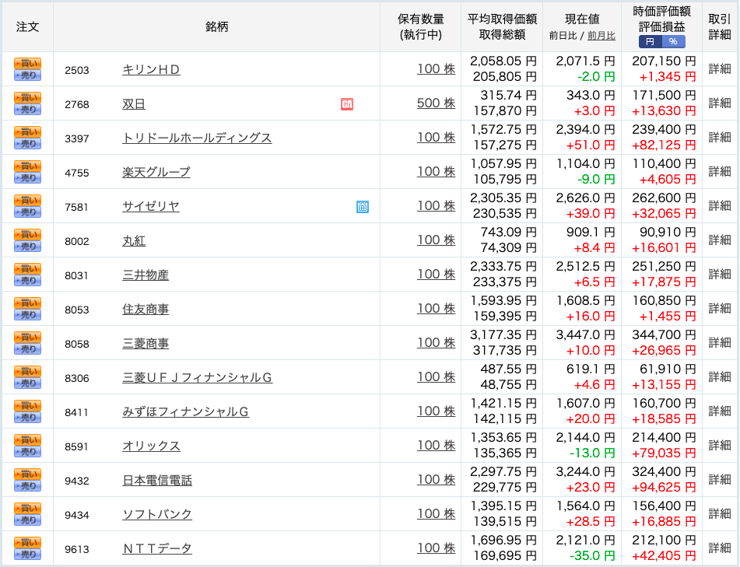
Task: Click 100 株 holding quantity for キリンHD
Action: coord(436,69)
